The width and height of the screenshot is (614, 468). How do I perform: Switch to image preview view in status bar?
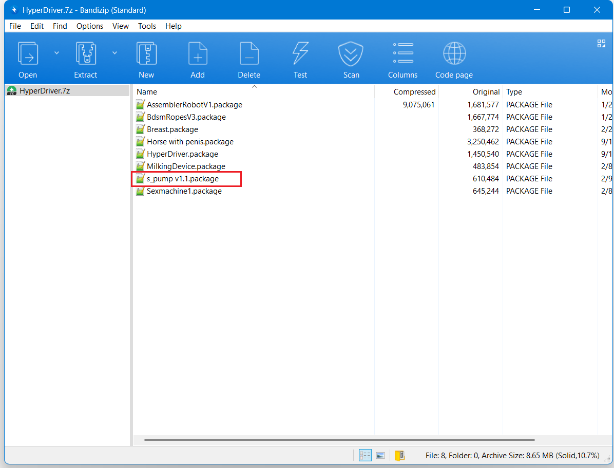pyautogui.click(x=380, y=456)
